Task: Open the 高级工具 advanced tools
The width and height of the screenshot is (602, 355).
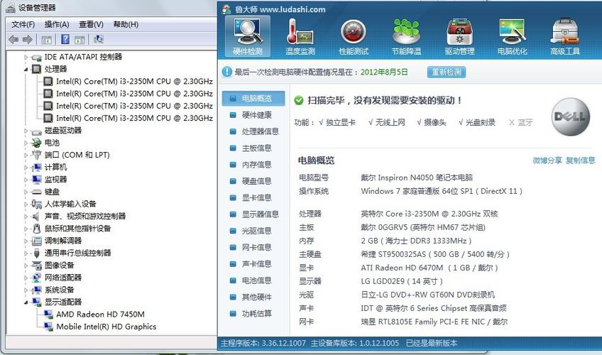Action: click(x=565, y=36)
